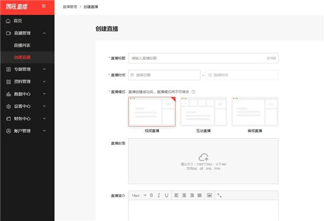Click the 财务中心 wallet icon

click(9, 119)
